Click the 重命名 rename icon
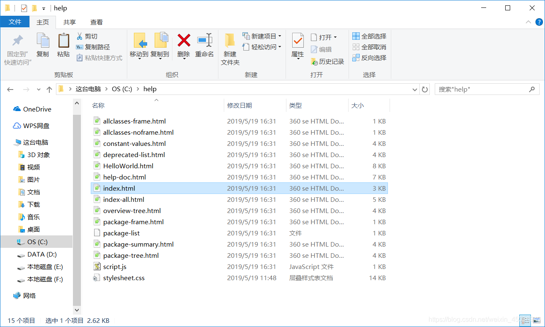Viewport: 545px width, 327px height. [x=205, y=41]
